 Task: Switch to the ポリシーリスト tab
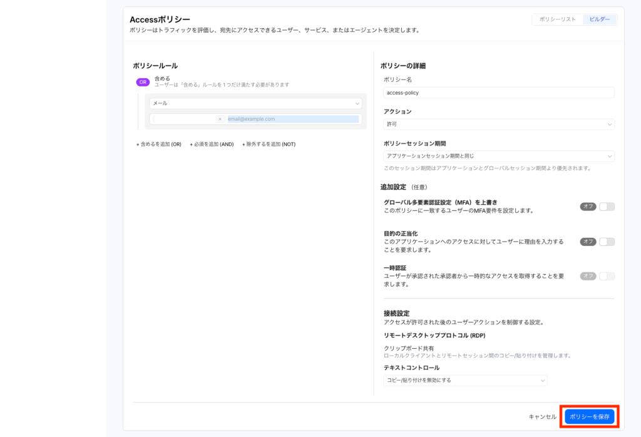coord(557,19)
